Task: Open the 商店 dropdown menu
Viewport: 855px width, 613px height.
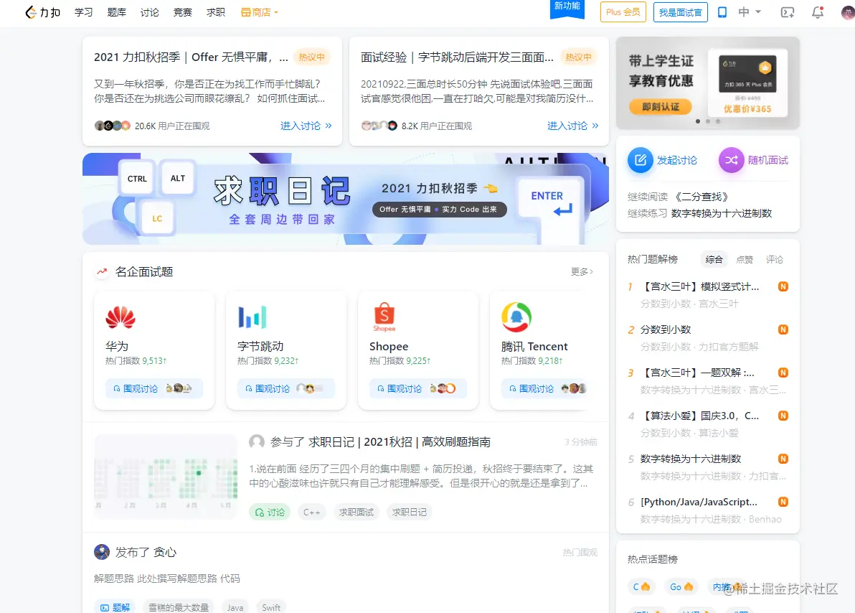Action: coord(260,12)
